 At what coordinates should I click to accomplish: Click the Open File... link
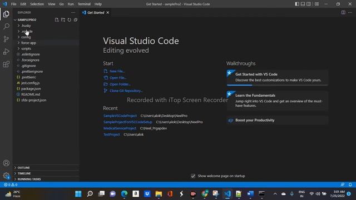click(118, 78)
